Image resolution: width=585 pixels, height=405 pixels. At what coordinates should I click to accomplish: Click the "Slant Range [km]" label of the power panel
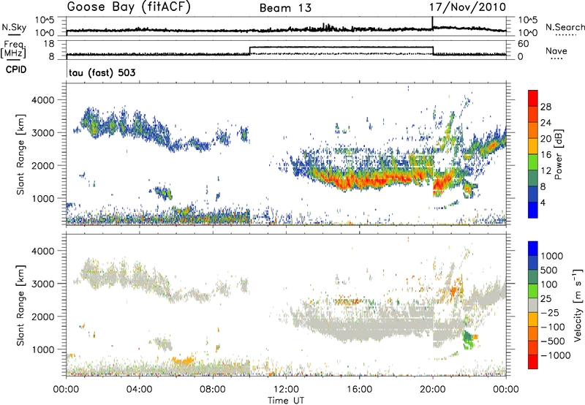(20, 154)
